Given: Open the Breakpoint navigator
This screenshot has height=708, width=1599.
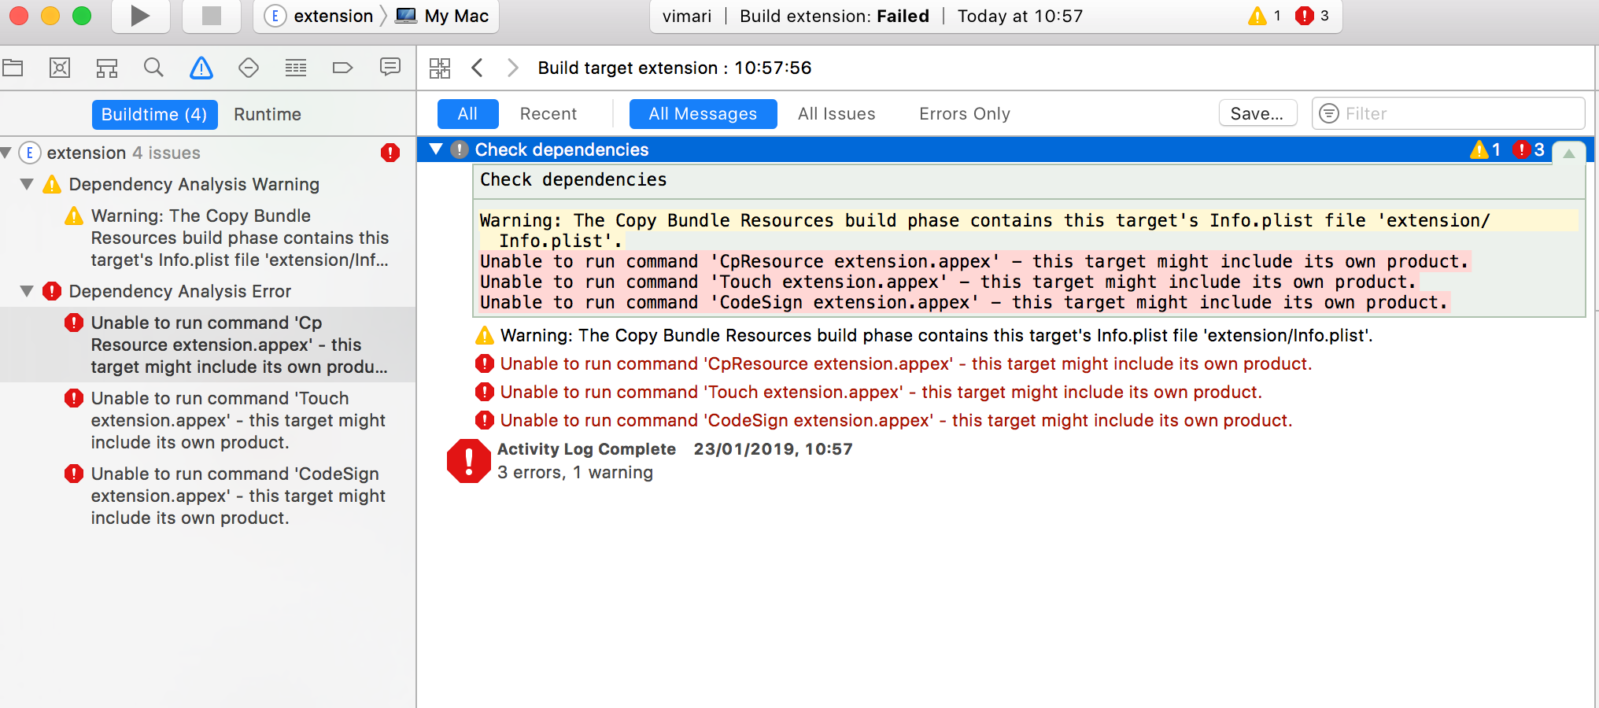Looking at the screenshot, I should tap(343, 68).
